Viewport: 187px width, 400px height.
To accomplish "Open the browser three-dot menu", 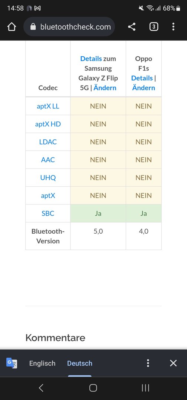I will pyautogui.click(x=173, y=27).
